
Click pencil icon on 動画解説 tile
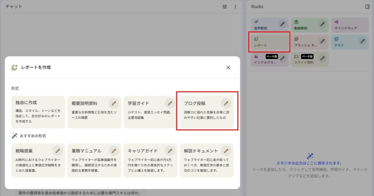[x=322, y=24]
